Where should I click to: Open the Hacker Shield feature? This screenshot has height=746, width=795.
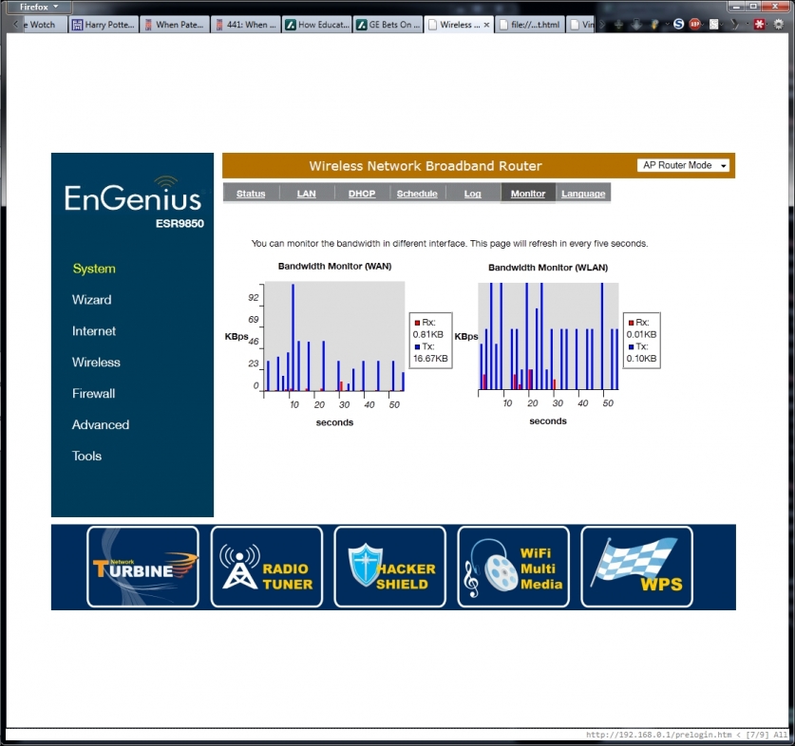pyautogui.click(x=389, y=567)
